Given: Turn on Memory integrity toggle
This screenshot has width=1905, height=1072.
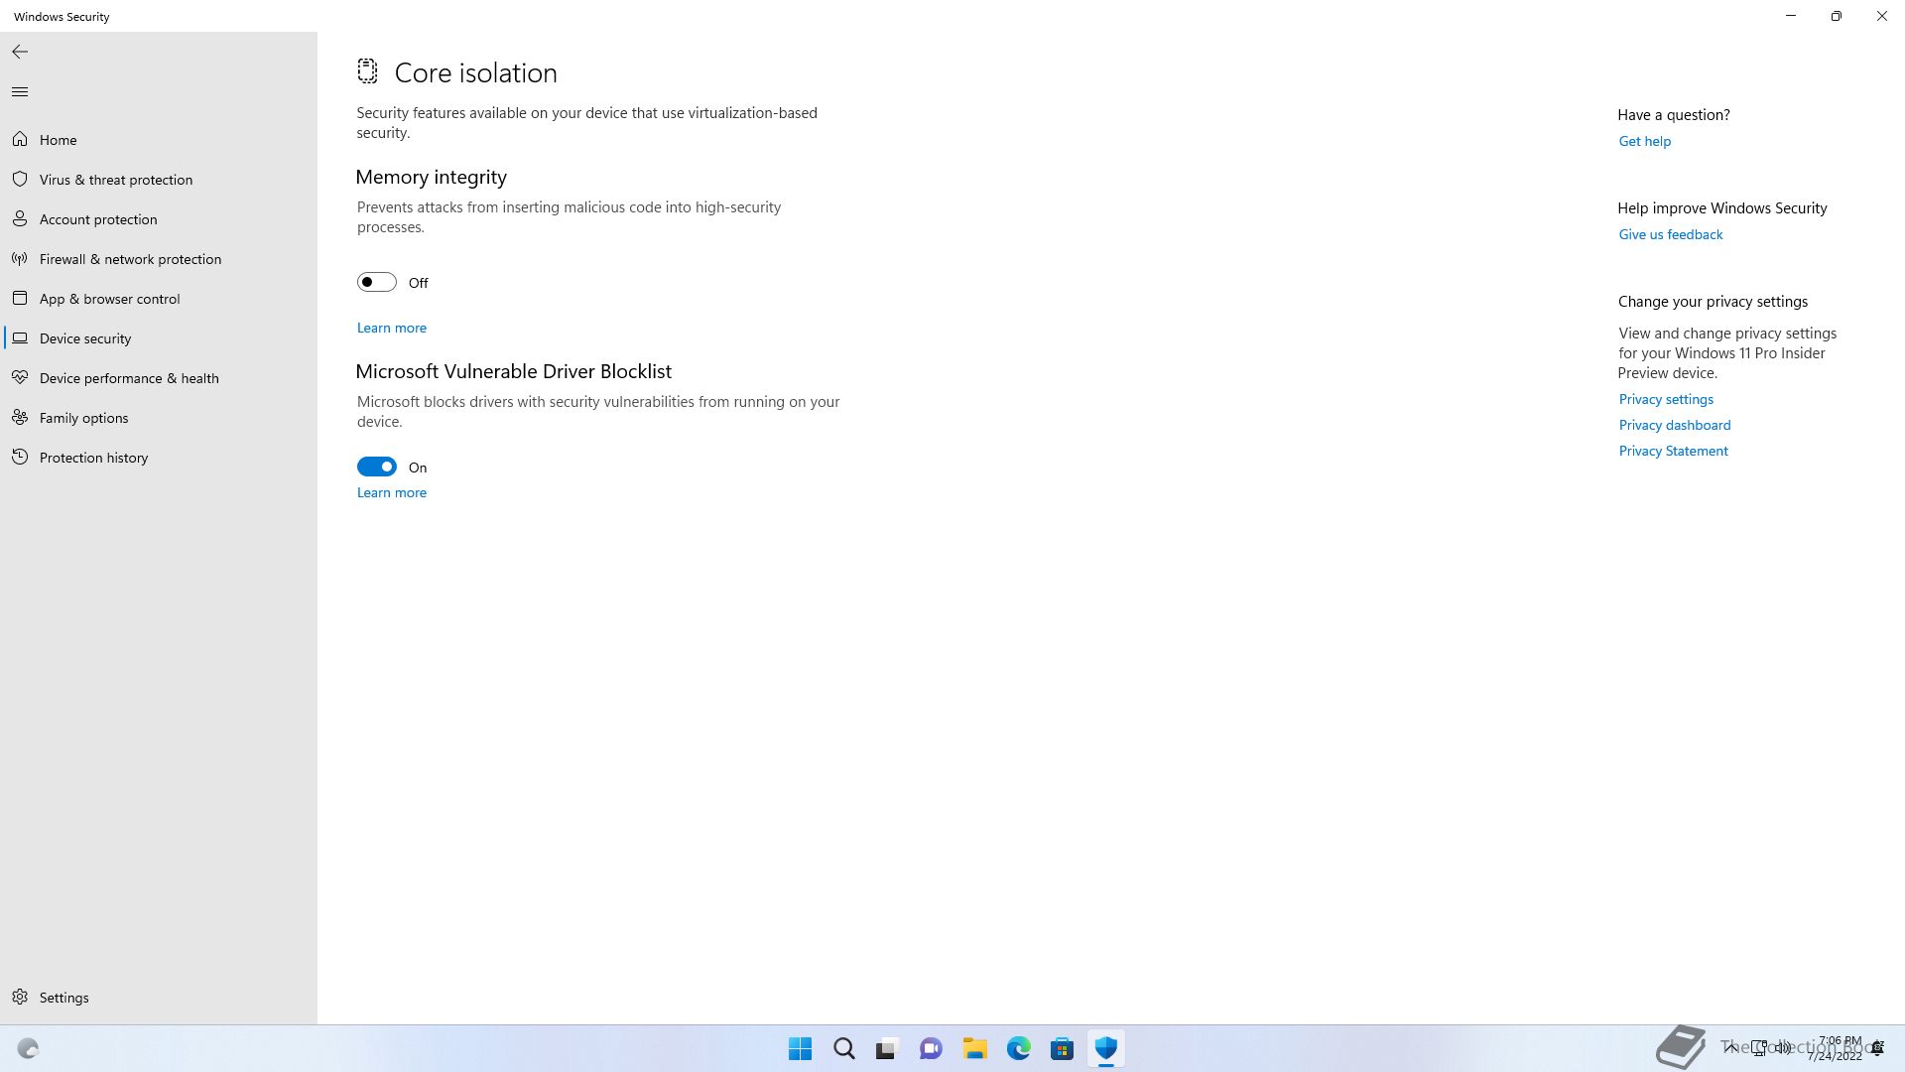Looking at the screenshot, I should [x=377, y=283].
